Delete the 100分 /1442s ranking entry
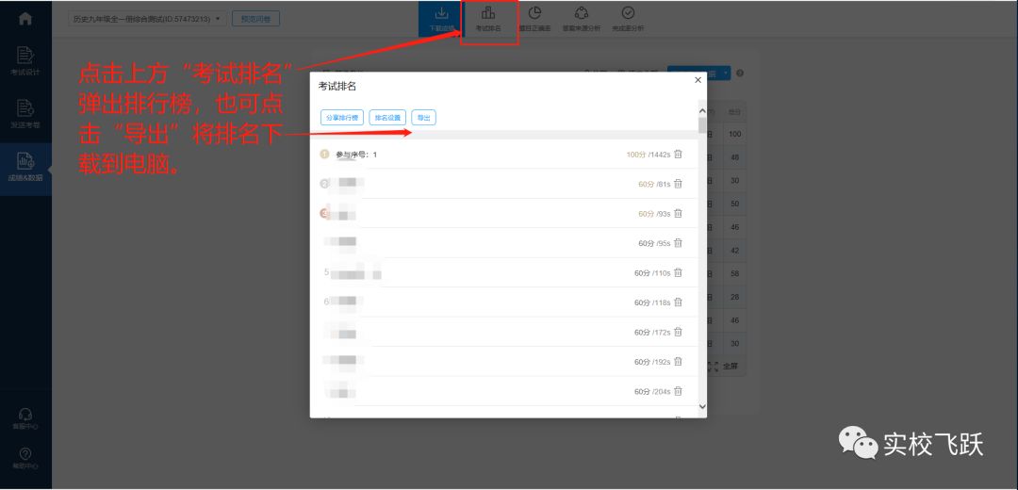The width and height of the screenshot is (1018, 490). pyautogui.click(x=678, y=155)
